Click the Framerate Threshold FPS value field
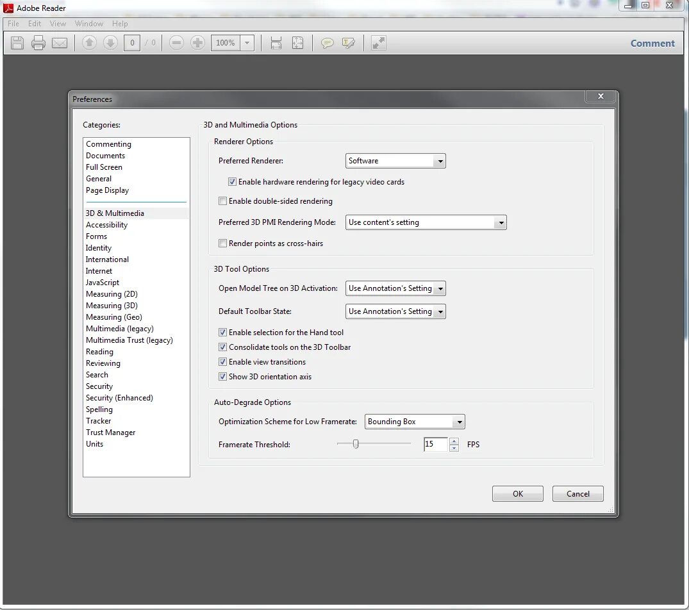This screenshot has width=689, height=610. (x=435, y=445)
